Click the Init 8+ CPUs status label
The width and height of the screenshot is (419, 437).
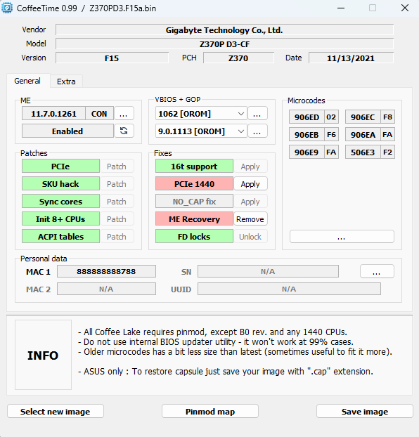point(60,219)
